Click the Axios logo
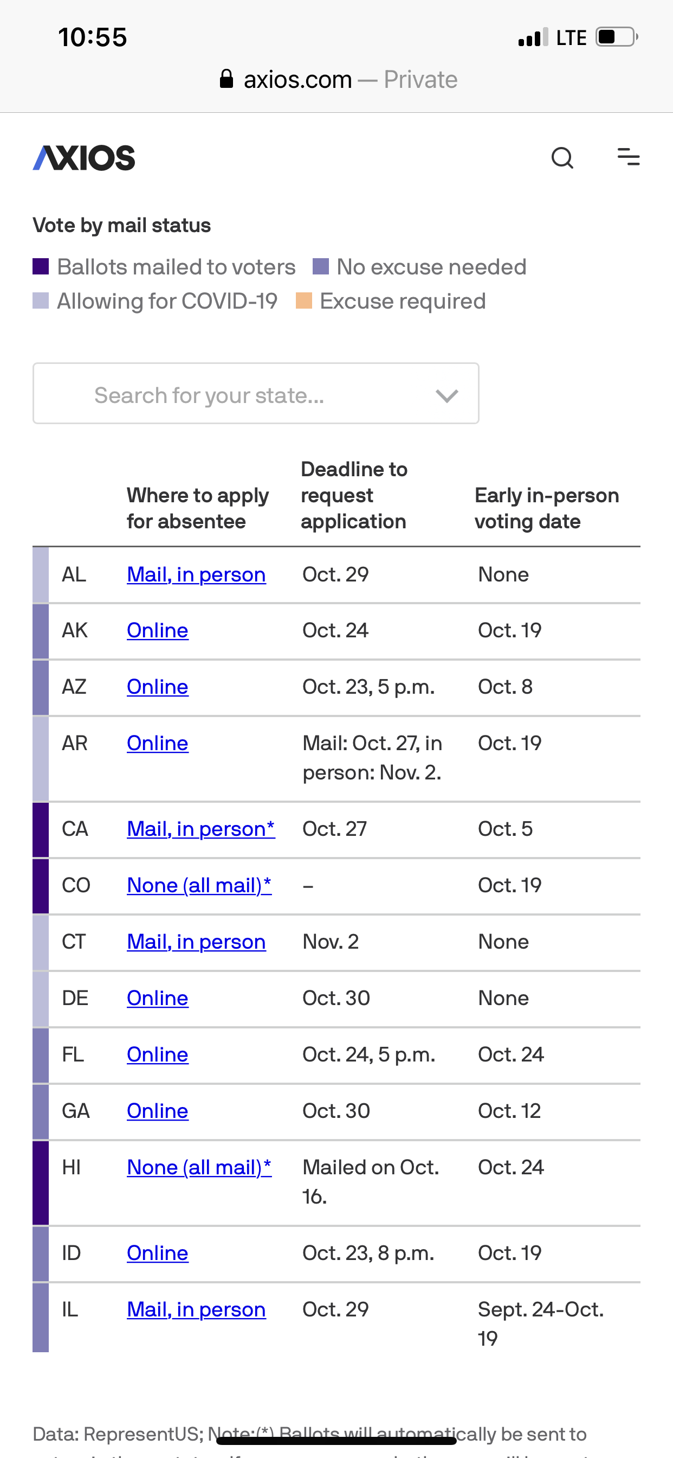Image resolution: width=673 pixels, height=1458 pixels. [85, 158]
